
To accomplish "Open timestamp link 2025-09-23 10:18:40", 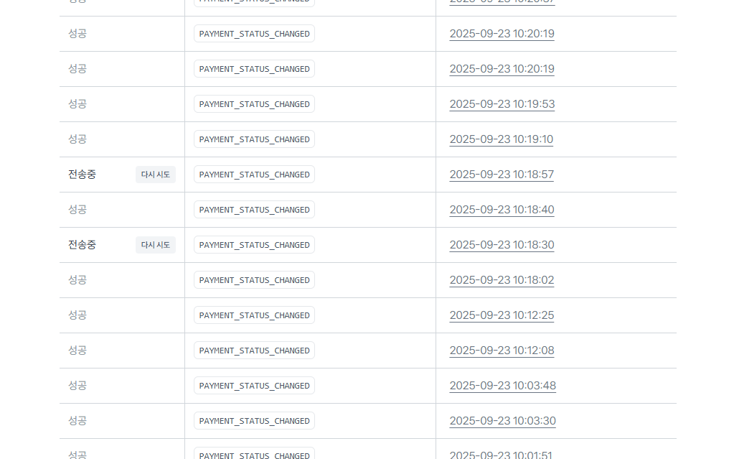I will click(x=502, y=210).
